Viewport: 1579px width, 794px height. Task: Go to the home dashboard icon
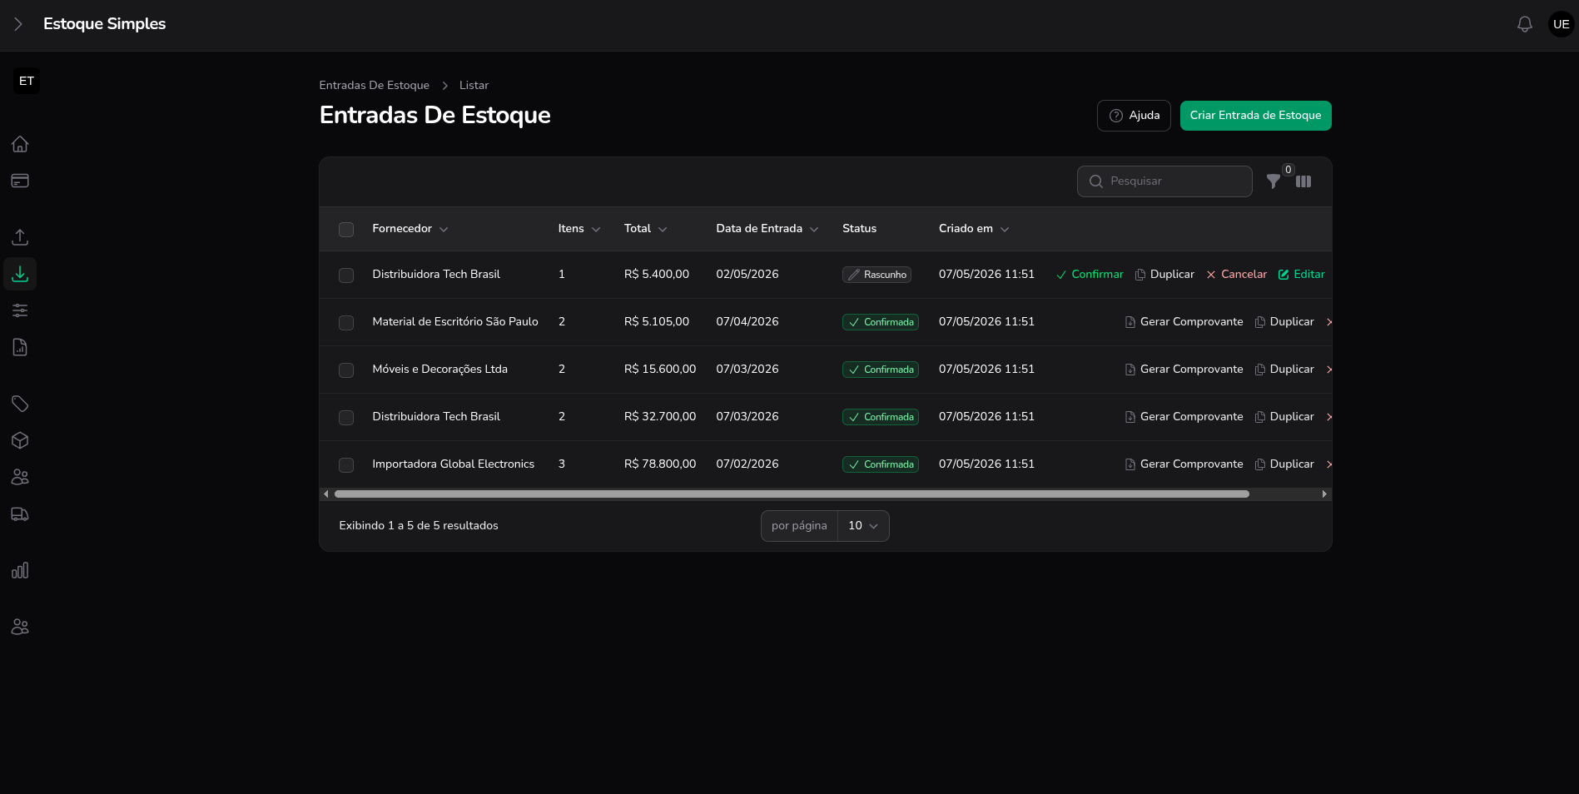click(20, 144)
